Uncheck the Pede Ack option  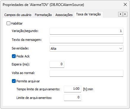pos(14,56)
